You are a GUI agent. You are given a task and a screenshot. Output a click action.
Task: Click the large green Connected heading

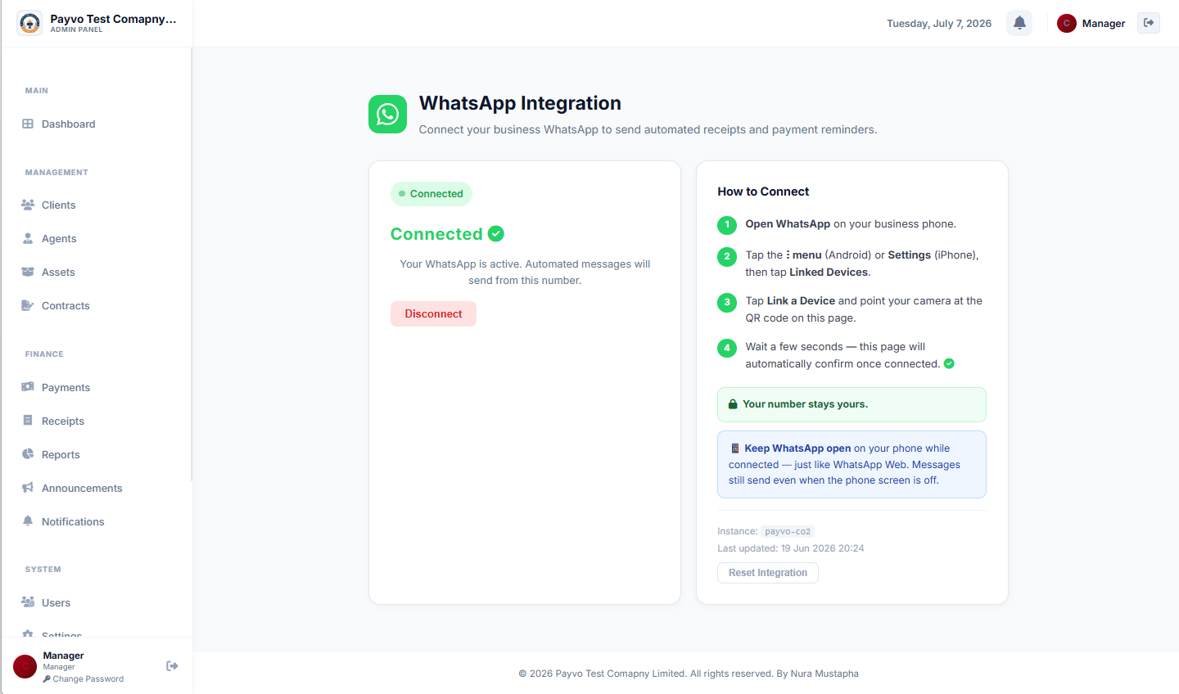coord(436,234)
